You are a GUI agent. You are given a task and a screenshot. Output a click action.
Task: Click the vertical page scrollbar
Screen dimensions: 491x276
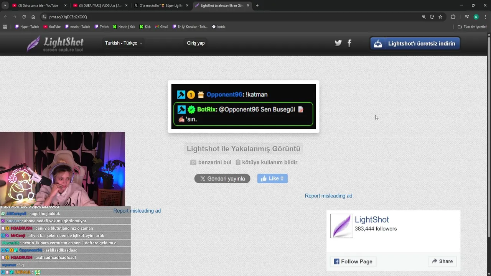(x=489, y=138)
